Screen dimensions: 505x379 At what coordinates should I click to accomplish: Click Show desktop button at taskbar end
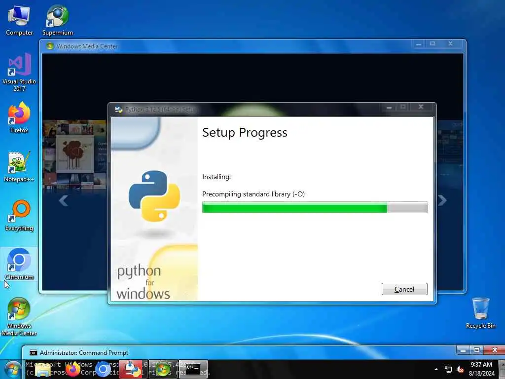tap(502, 369)
